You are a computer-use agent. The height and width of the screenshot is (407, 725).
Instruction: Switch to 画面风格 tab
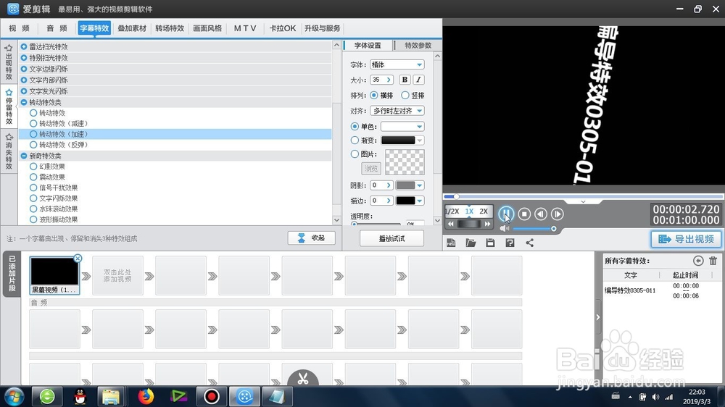(x=207, y=28)
